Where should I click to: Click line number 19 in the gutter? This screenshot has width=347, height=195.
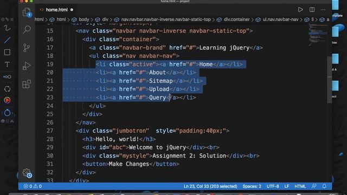[x=50, y=64]
